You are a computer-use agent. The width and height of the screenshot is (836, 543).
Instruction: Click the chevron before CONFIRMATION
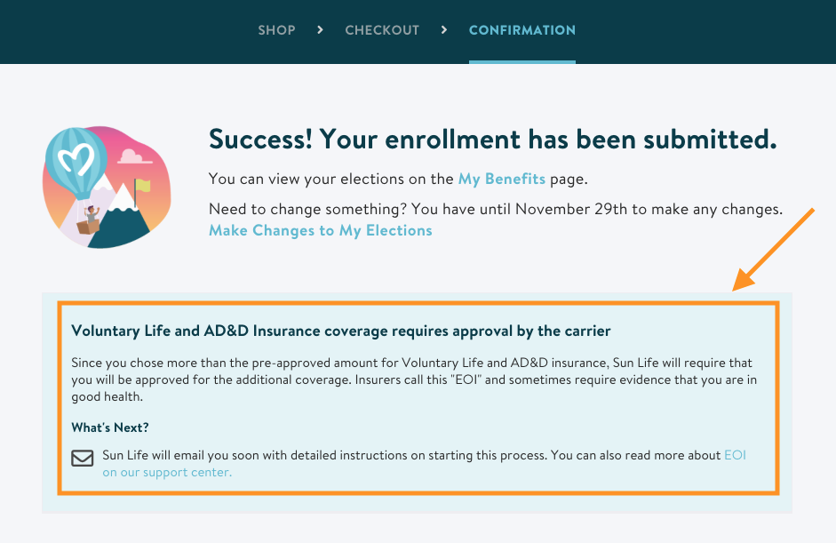[x=444, y=30]
